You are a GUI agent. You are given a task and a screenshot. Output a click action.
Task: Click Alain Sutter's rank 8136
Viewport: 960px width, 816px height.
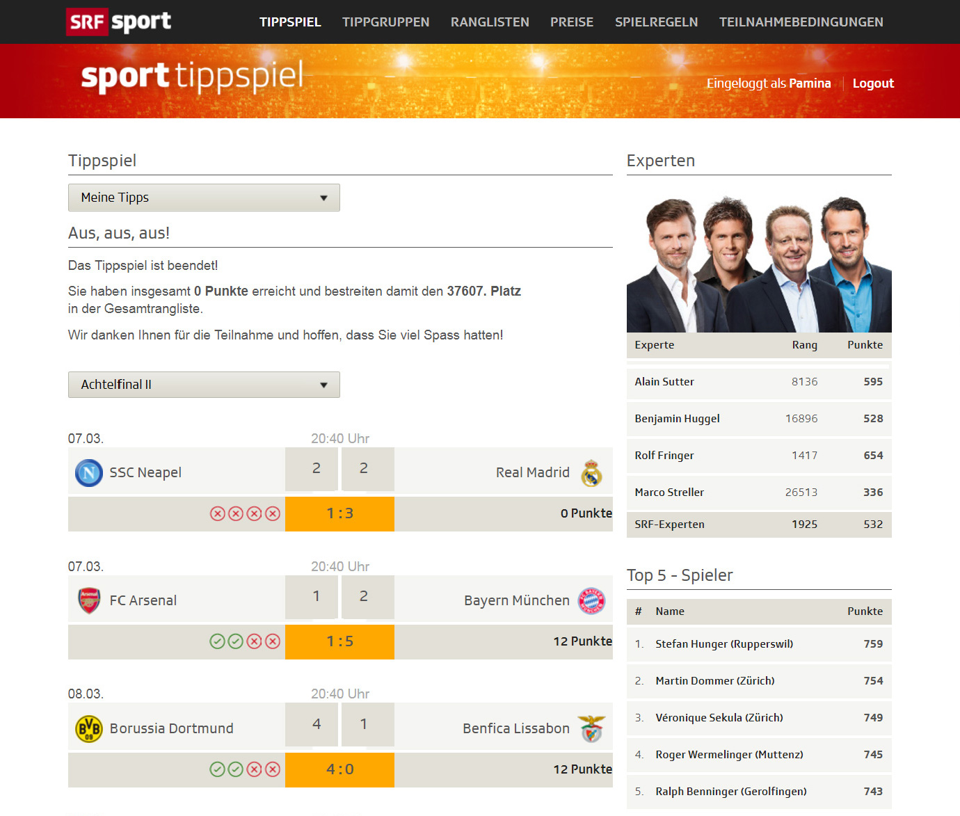[805, 382]
